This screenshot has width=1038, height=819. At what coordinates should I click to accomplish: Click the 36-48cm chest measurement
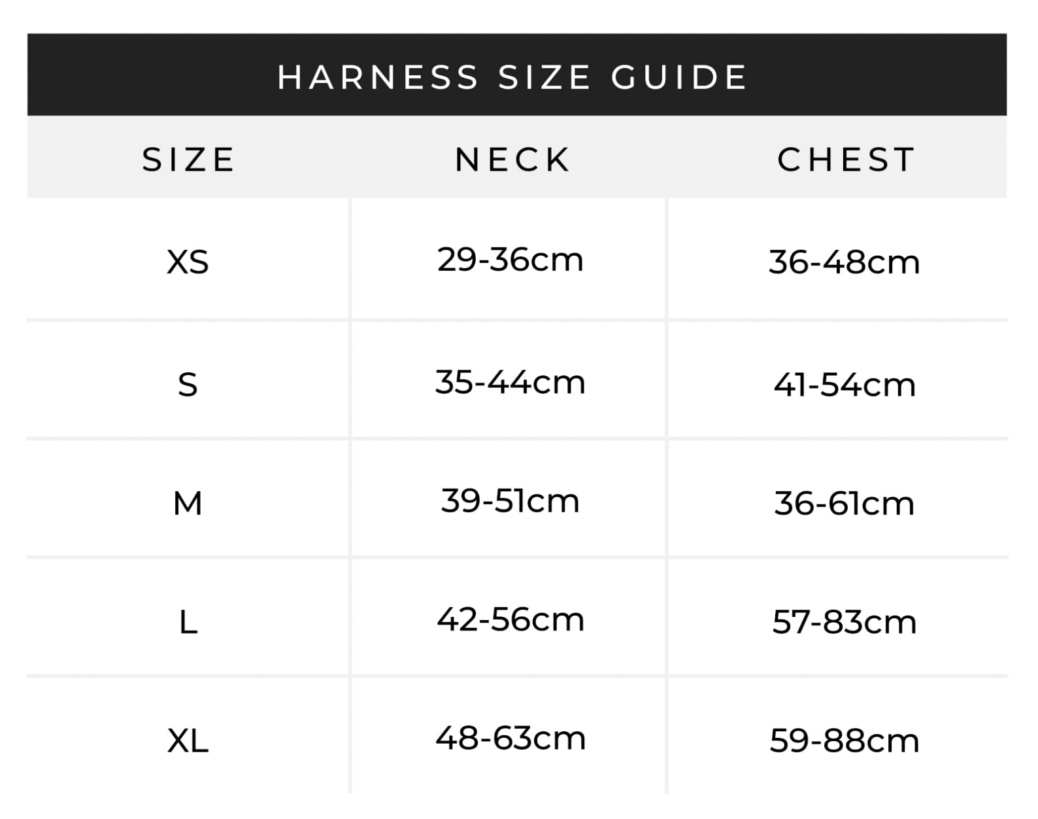[x=844, y=262]
